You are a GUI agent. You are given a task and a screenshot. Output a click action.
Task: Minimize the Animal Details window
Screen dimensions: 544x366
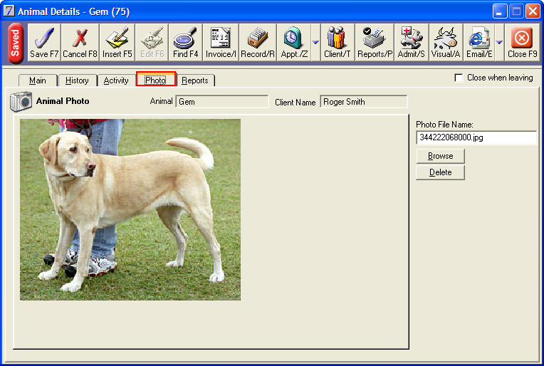500,11
